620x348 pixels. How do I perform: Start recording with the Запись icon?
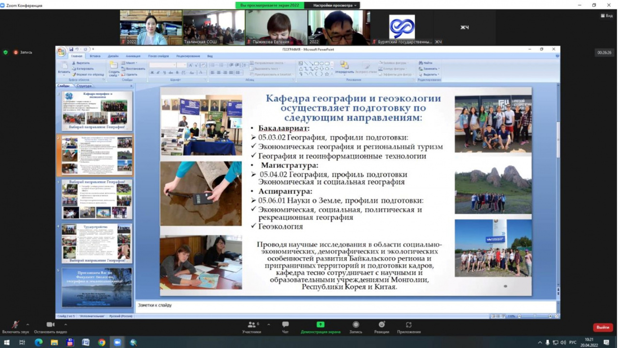356,325
